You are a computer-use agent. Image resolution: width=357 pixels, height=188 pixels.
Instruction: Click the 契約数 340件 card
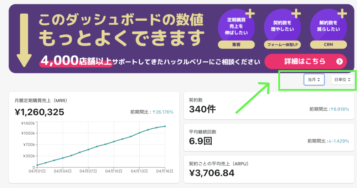[269, 105]
